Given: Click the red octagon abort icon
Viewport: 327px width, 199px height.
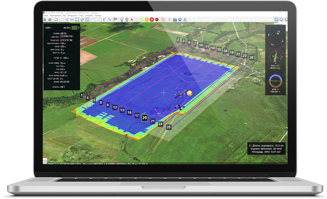Looking at the screenshot, I should (x=157, y=20).
